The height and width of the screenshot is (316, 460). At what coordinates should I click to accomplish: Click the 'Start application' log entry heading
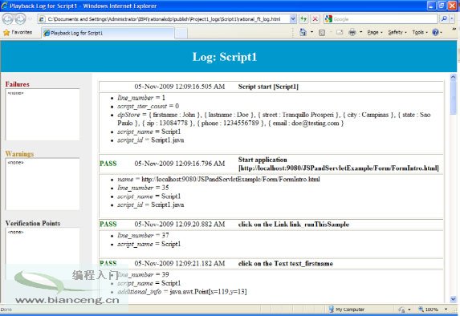pyautogui.click(x=339, y=164)
